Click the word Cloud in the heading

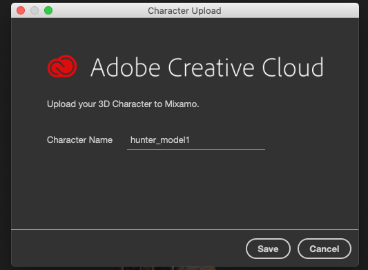tap(293, 68)
